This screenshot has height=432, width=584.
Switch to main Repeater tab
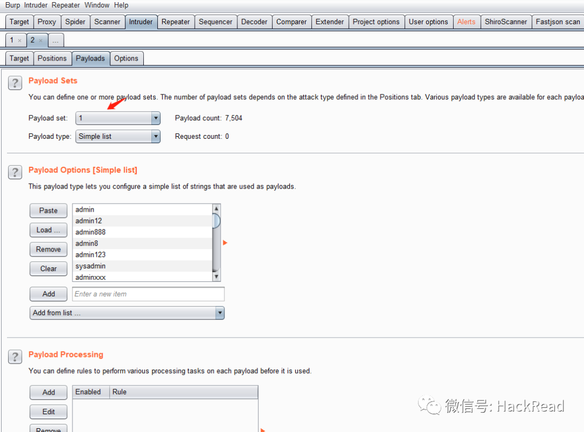(176, 22)
